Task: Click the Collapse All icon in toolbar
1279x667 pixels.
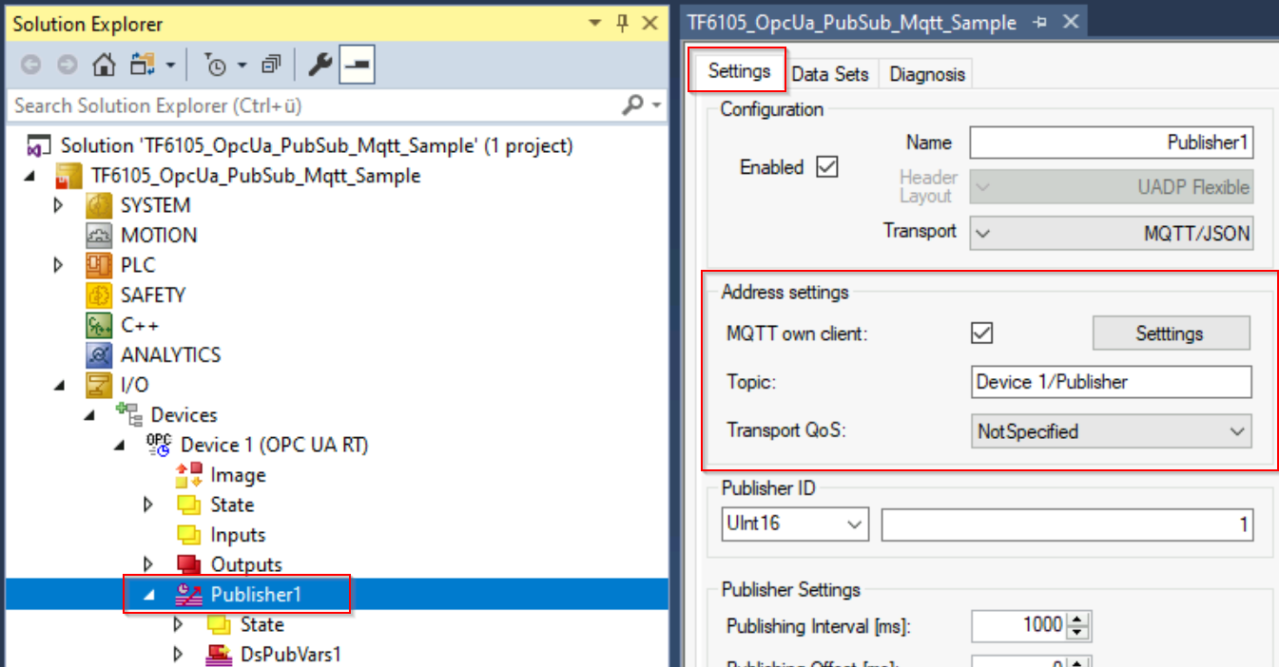Action: click(271, 66)
